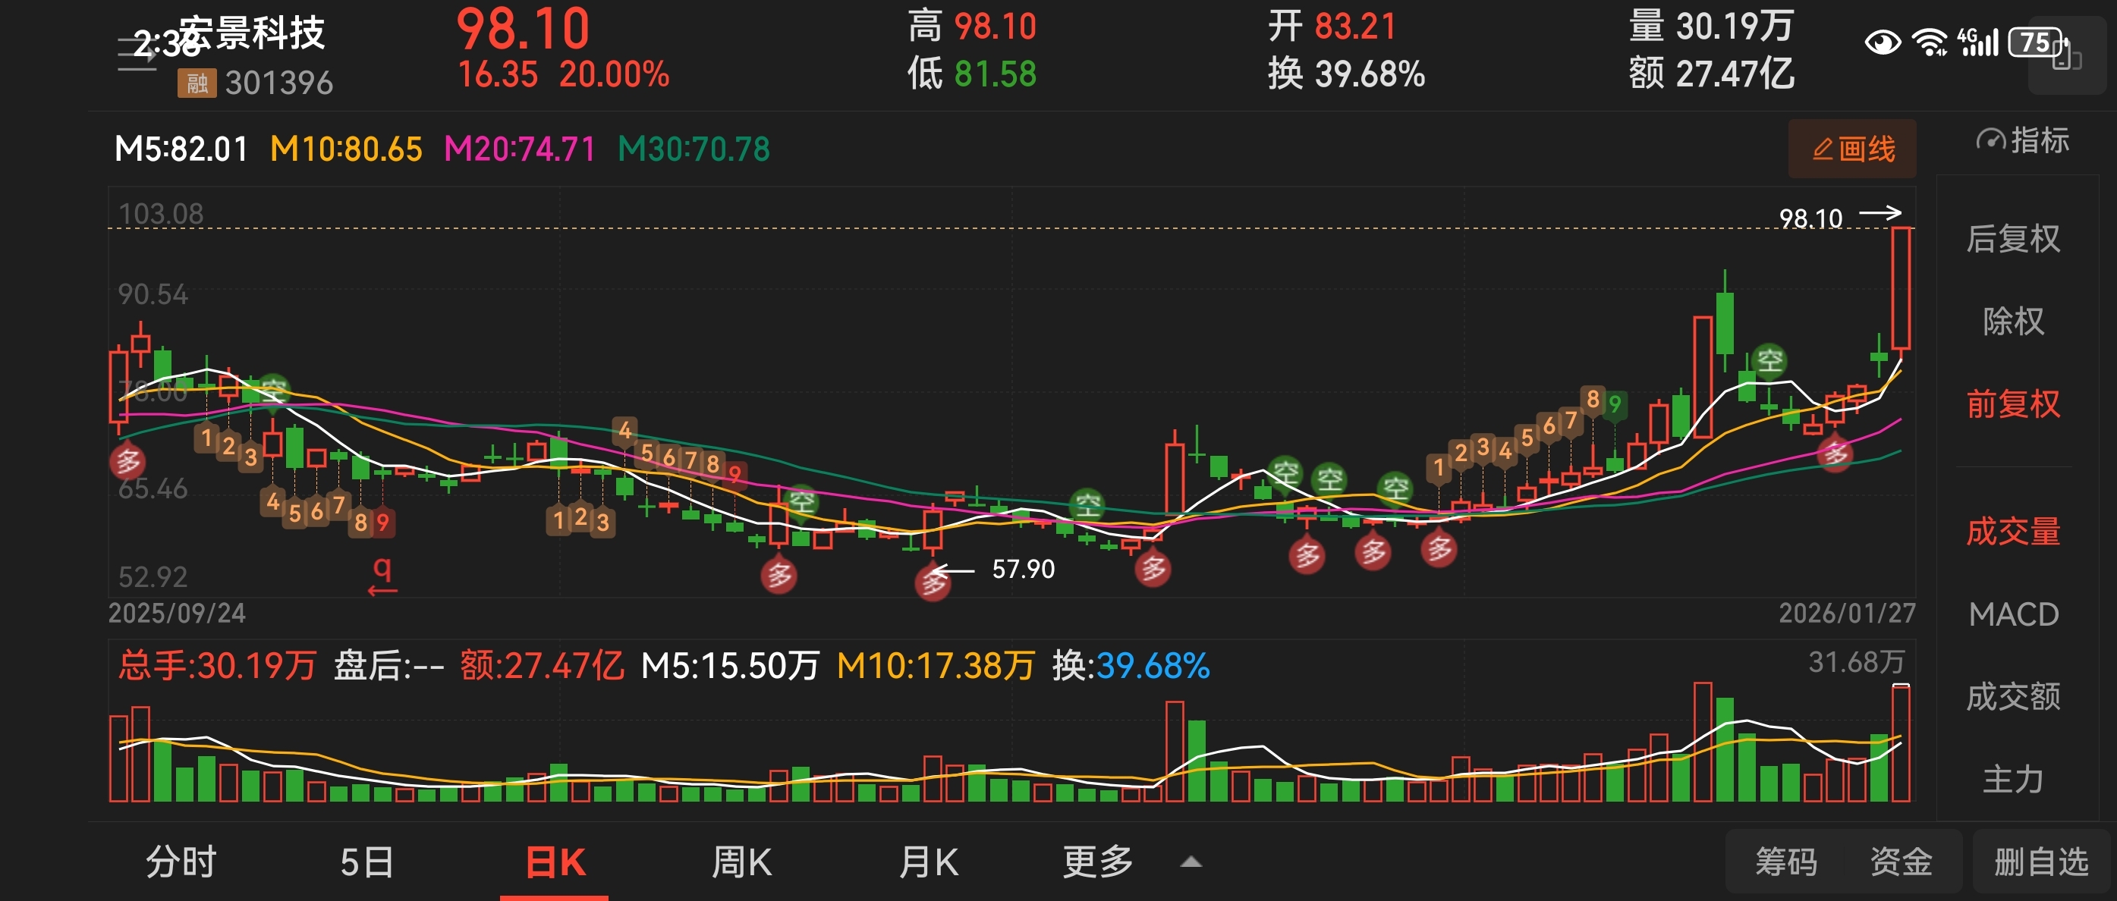Open the 指标 gauge indicator settings
The width and height of the screenshot is (2117, 901).
(x=2021, y=141)
